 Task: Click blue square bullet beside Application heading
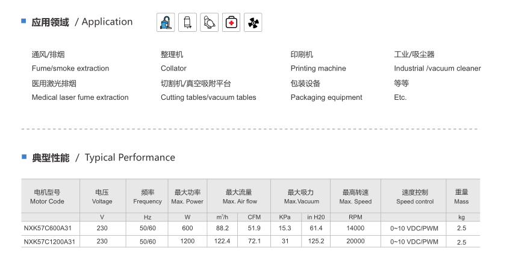pyautogui.click(x=23, y=21)
